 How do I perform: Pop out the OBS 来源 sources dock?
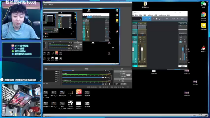60,69
